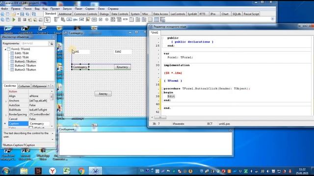
Task: Click the Қоштасу button on the form
Action: click(x=122, y=67)
